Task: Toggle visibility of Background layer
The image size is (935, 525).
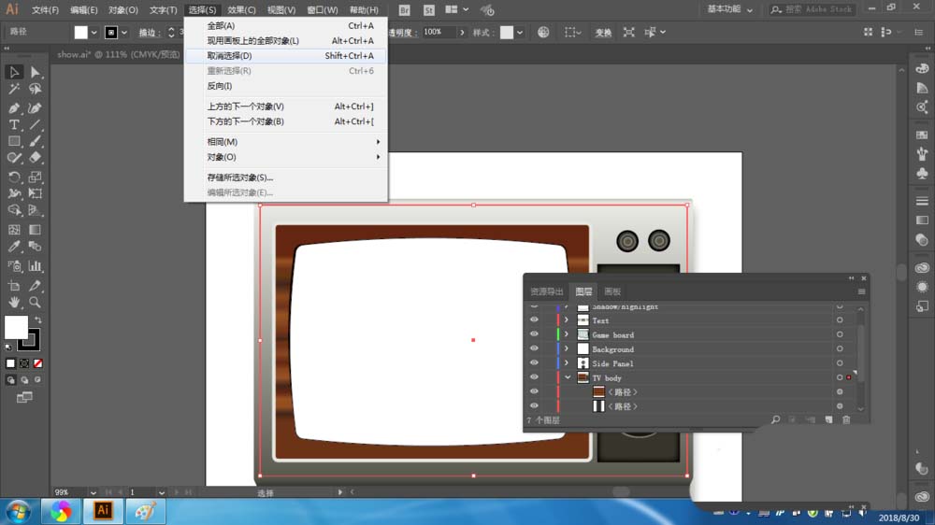Action: point(534,348)
